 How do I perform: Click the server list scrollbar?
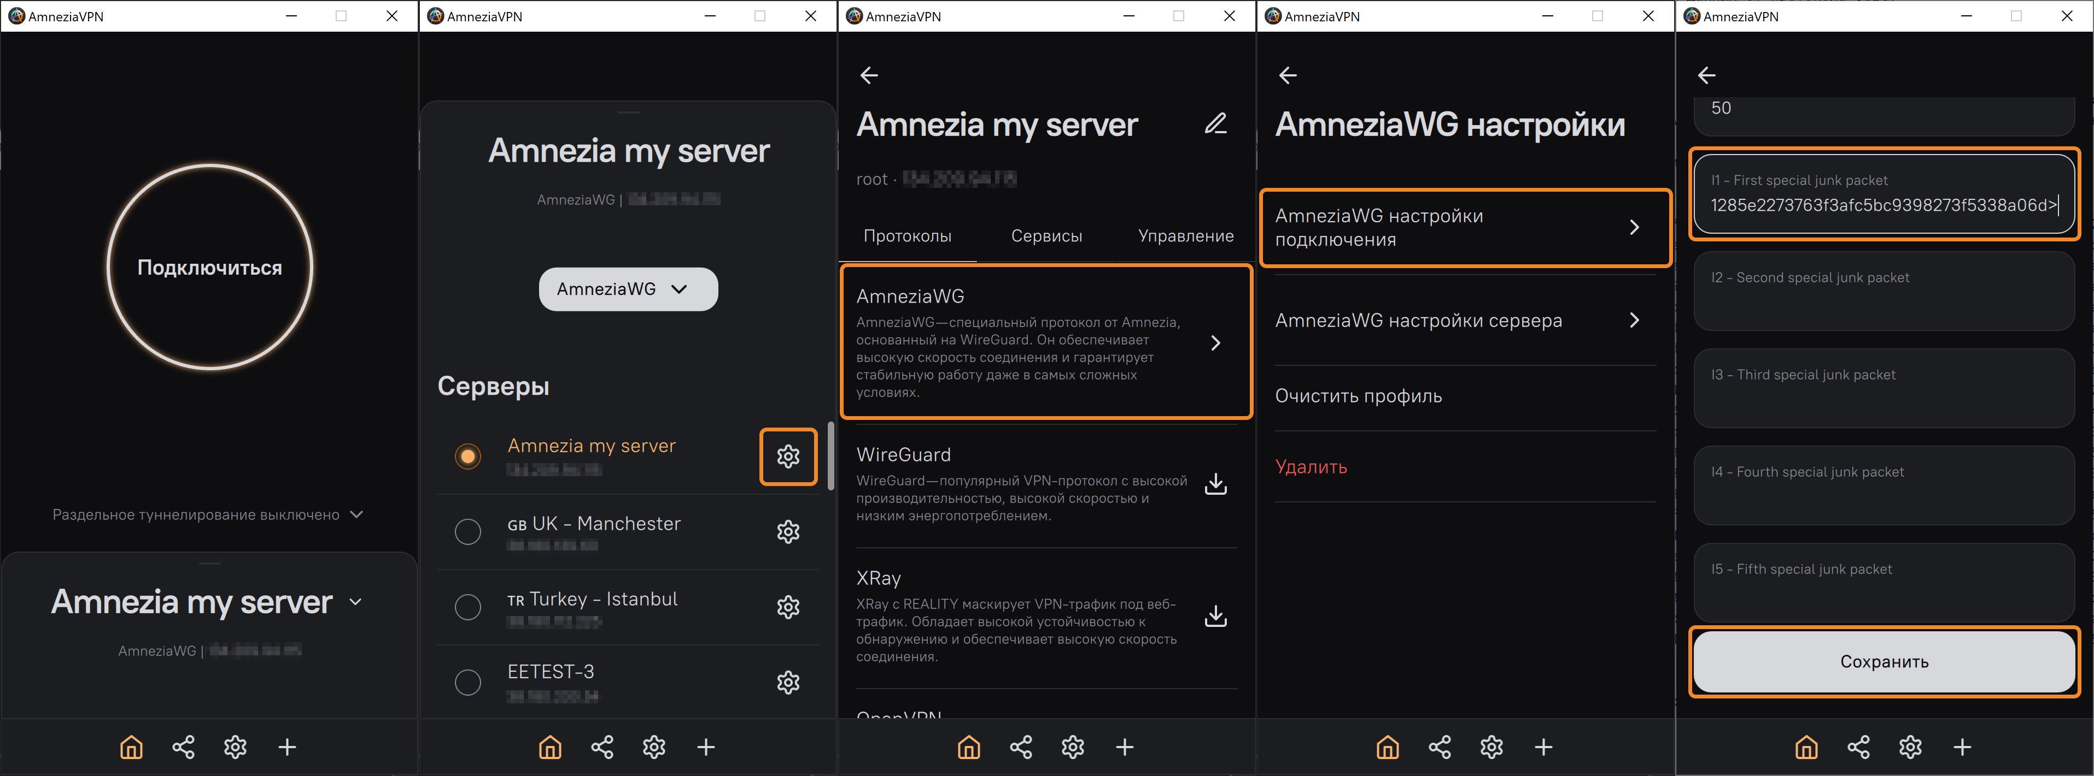coord(830,455)
